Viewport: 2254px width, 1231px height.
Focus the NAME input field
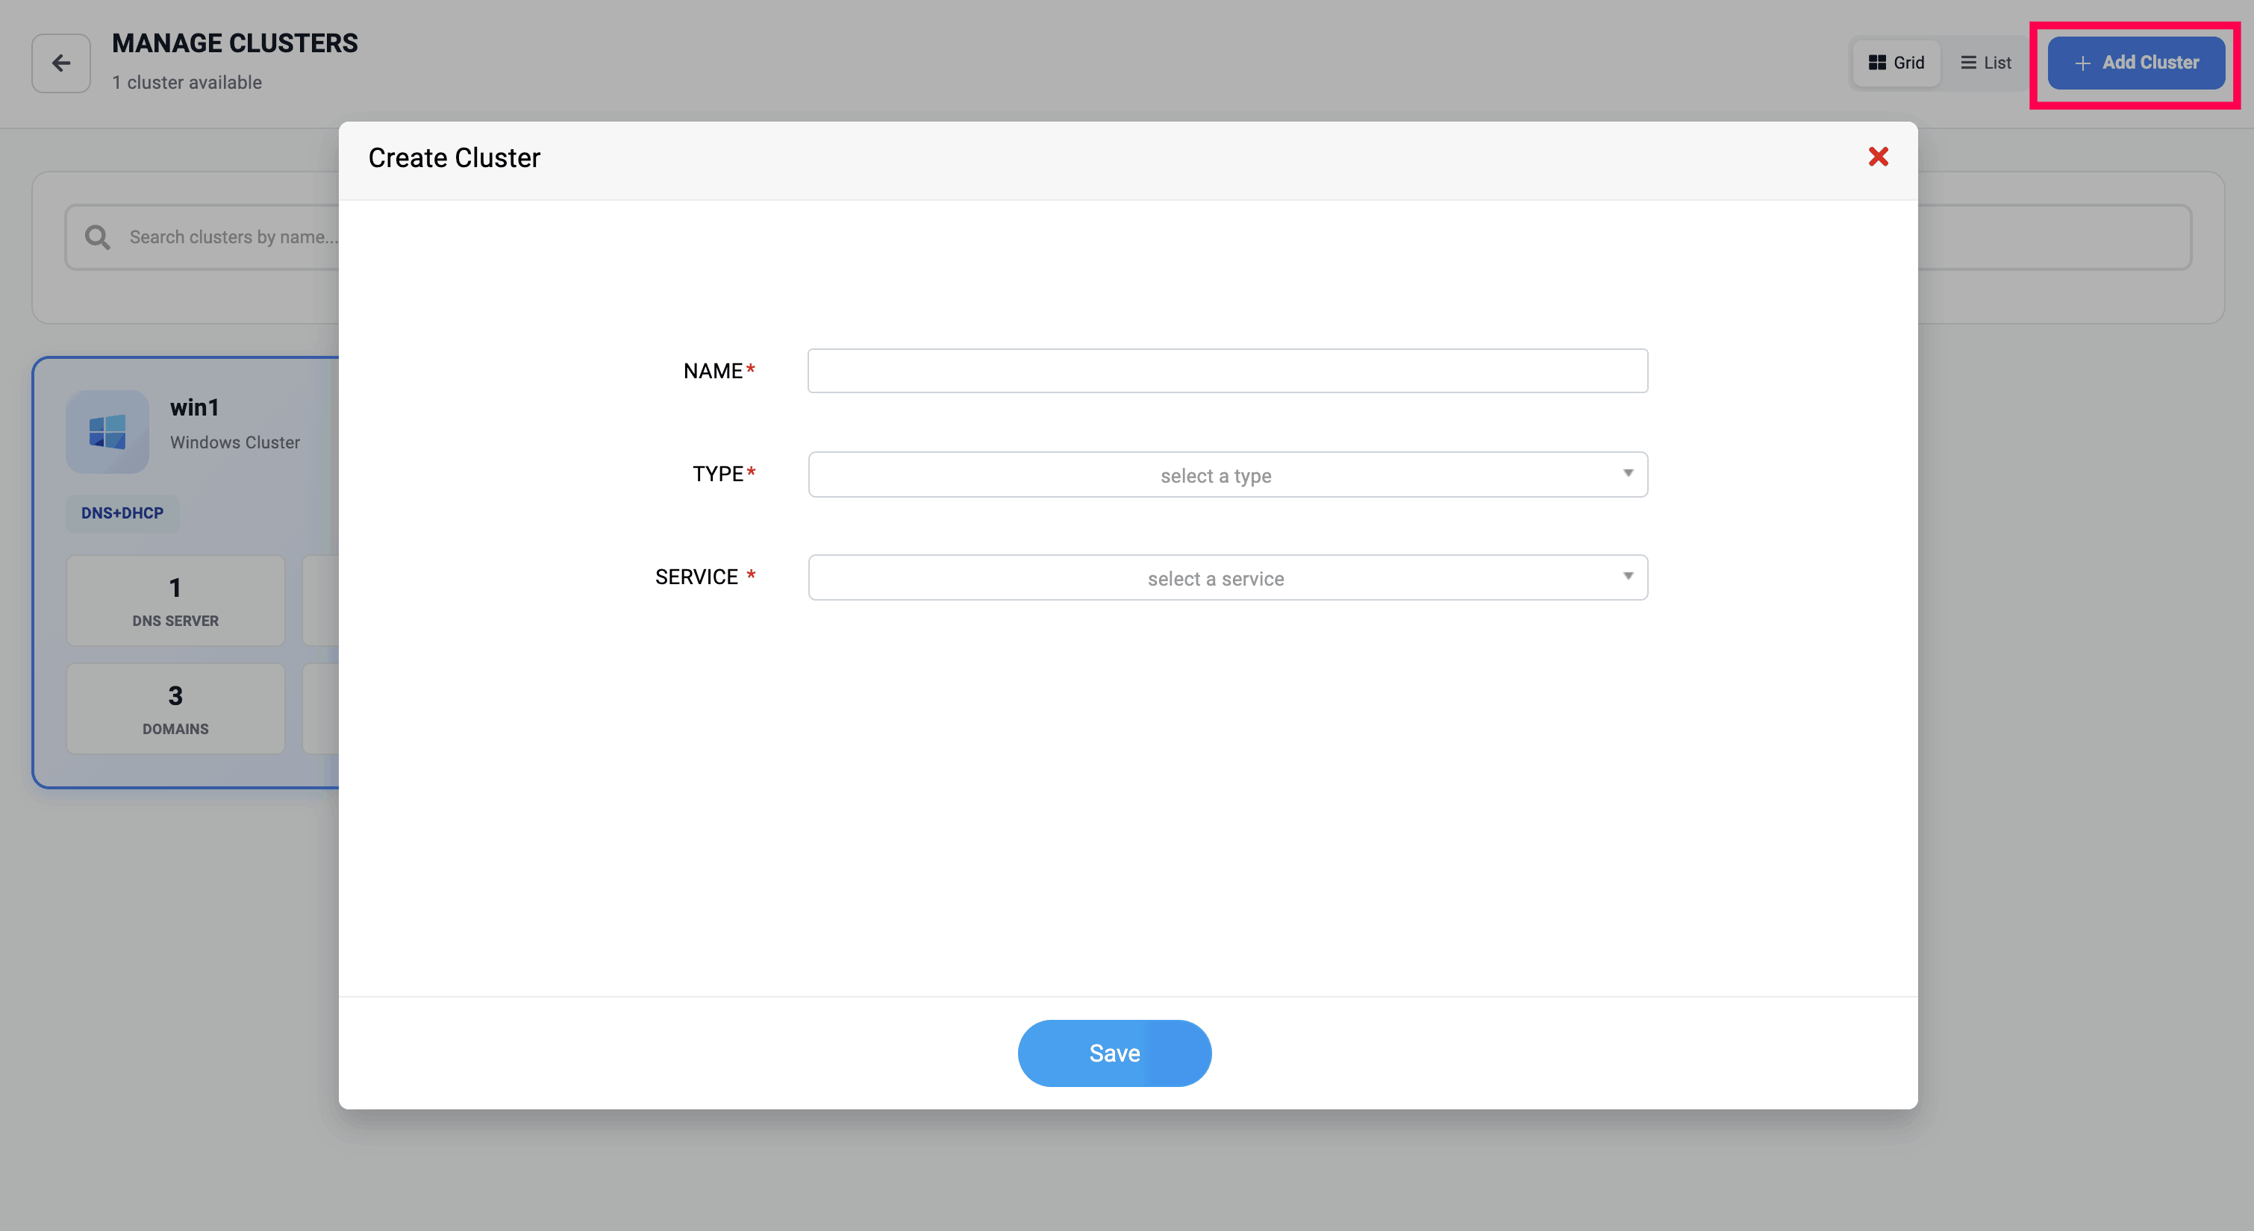pos(1227,371)
